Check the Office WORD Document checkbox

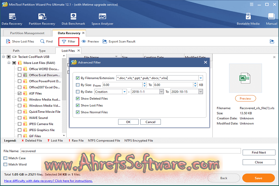[x=20, y=69]
